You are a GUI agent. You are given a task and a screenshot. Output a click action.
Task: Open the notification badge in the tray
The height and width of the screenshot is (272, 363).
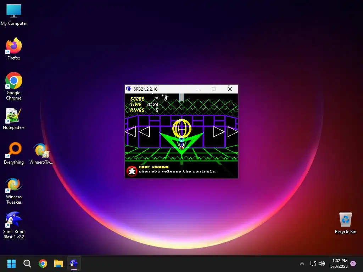[x=353, y=263]
